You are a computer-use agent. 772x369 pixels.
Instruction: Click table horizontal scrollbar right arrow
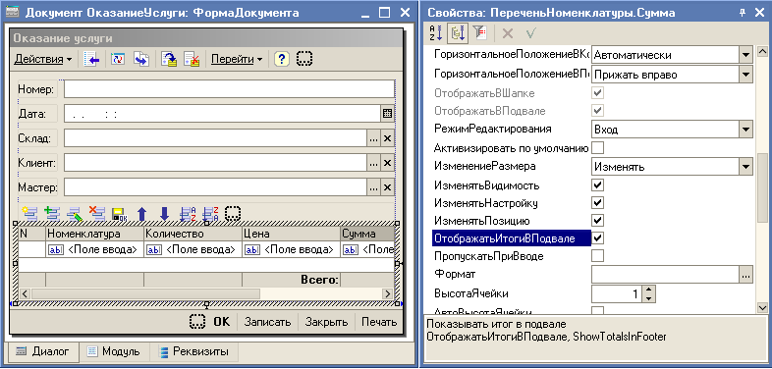(388, 293)
